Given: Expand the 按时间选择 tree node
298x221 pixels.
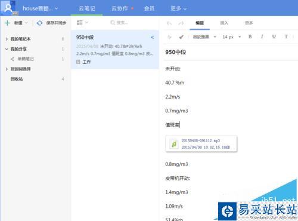Looking at the screenshot, I should (x=7, y=69).
